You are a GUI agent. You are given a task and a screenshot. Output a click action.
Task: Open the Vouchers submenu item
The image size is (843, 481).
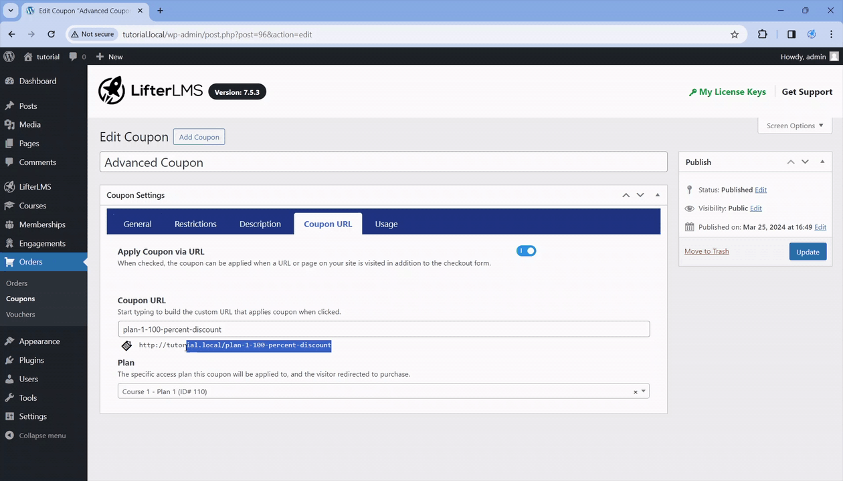(x=20, y=314)
